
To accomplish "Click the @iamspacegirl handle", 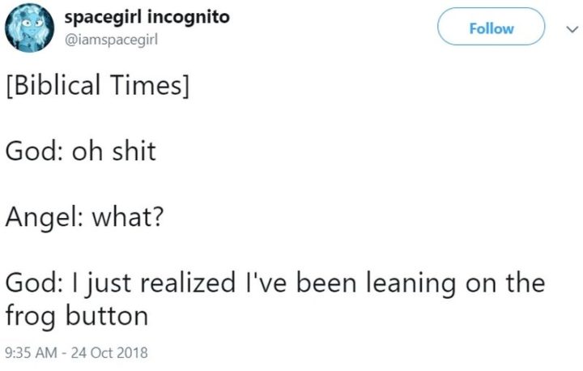I will pos(109,39).
